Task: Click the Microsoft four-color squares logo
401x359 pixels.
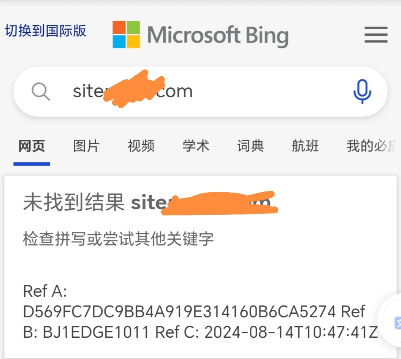Action: pos(126,35)
